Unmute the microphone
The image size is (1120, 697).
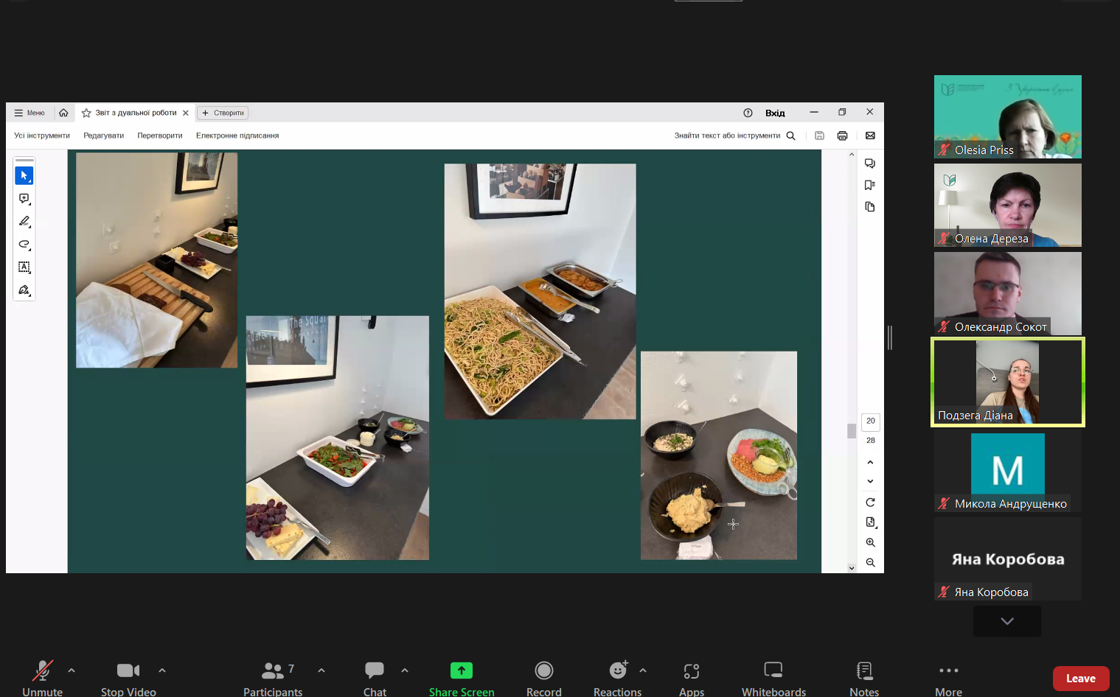[42, 670]
